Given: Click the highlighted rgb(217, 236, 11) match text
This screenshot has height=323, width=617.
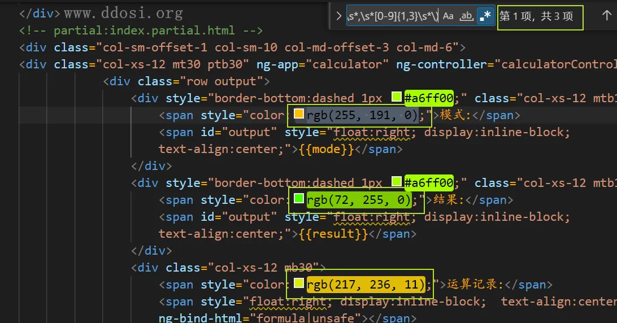Looking at the screenshot, I should 366,285.
